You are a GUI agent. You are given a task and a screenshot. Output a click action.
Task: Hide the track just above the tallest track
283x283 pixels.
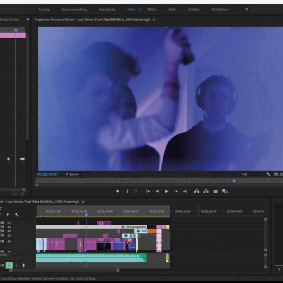click(x=9, y=236)
